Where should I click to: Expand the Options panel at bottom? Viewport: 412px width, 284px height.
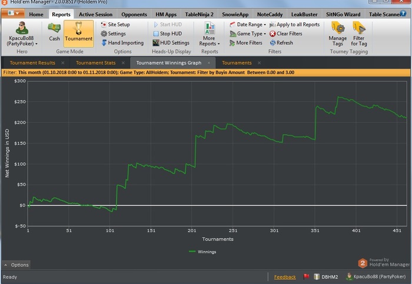[x=16, y=265]
